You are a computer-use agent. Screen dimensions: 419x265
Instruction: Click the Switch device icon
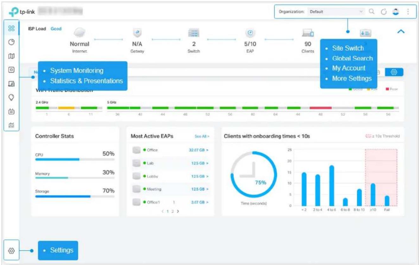click(x=194, y=33)
